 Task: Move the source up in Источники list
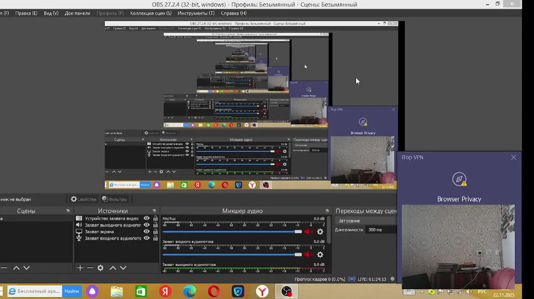[x=113, y=268]
